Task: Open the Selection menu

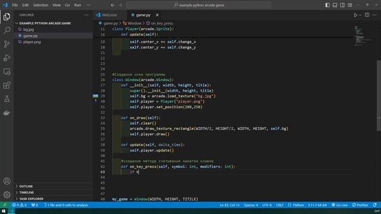Action: 40,5
